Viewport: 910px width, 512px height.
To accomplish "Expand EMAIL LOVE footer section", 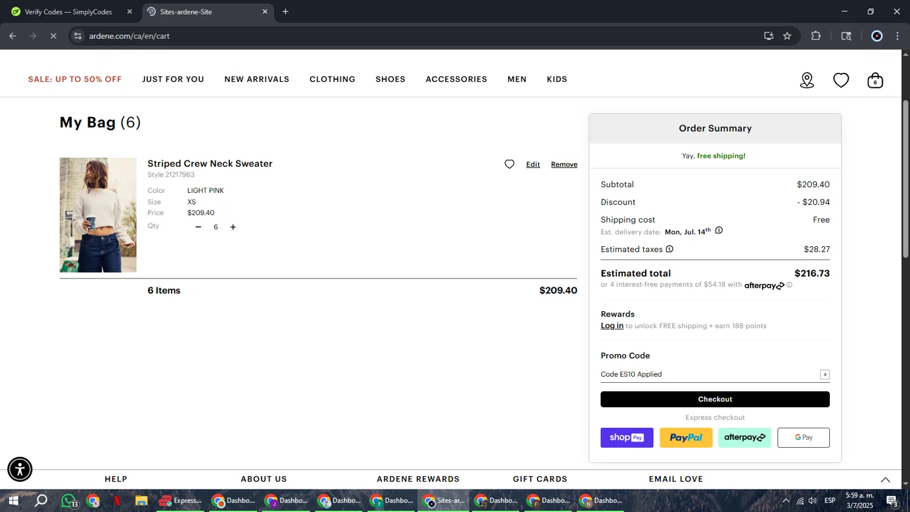I will (x=676, y=479).
